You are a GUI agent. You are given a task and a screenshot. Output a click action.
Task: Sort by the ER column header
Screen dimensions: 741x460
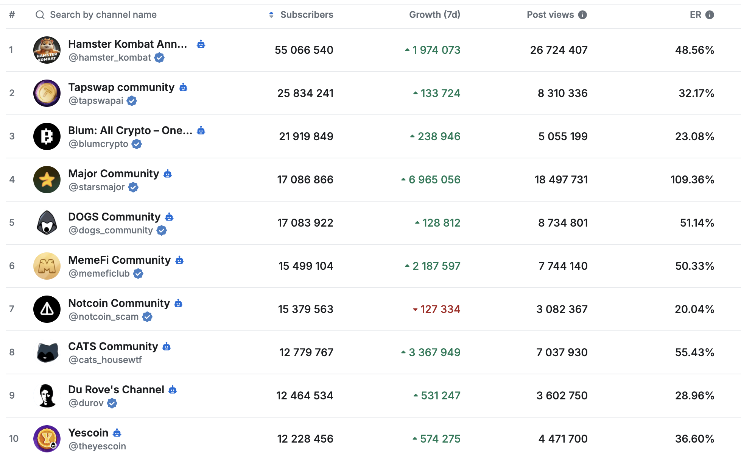[x=695, y=15]
